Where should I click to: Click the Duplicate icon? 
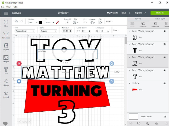155,23
